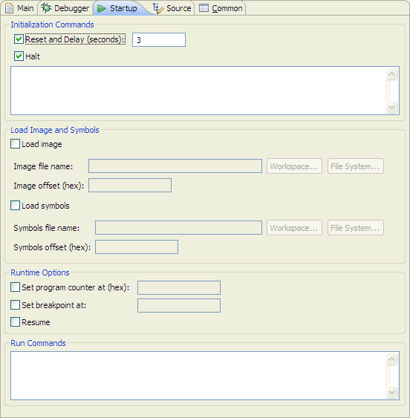
Task: Click the Startup tab green arrow icon
Action: pyautogui.click(x=101, y=8)
